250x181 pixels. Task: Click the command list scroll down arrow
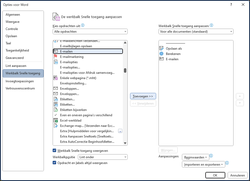(x=125, y=143)
